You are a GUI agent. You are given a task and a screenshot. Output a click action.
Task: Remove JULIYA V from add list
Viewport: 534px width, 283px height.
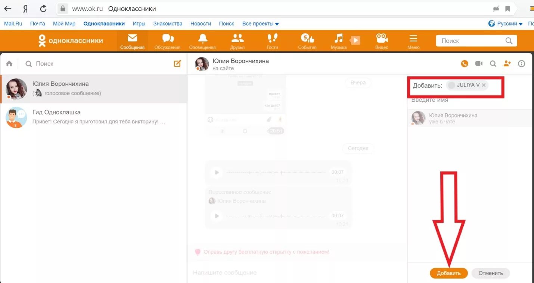(x=484, y=85)
